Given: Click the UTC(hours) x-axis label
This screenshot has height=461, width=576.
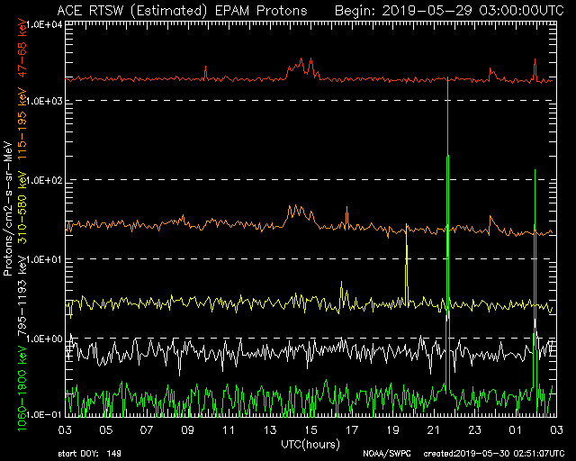Looking at the screenshot, I should click(x=311, y=445).
